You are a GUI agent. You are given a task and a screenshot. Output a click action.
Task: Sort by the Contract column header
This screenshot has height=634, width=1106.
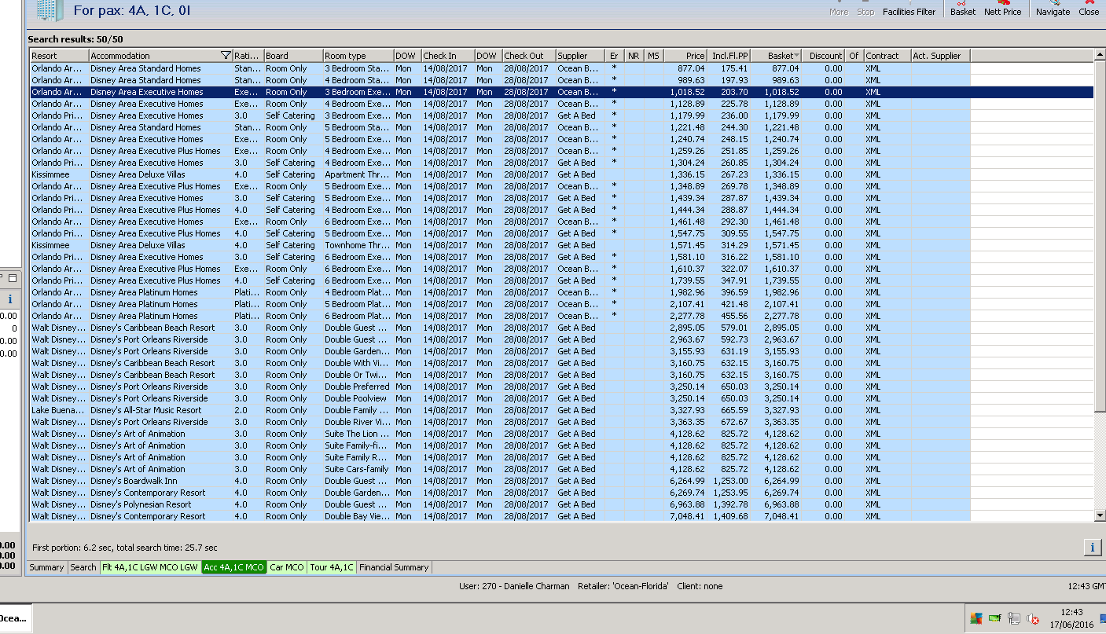[887, 56]
